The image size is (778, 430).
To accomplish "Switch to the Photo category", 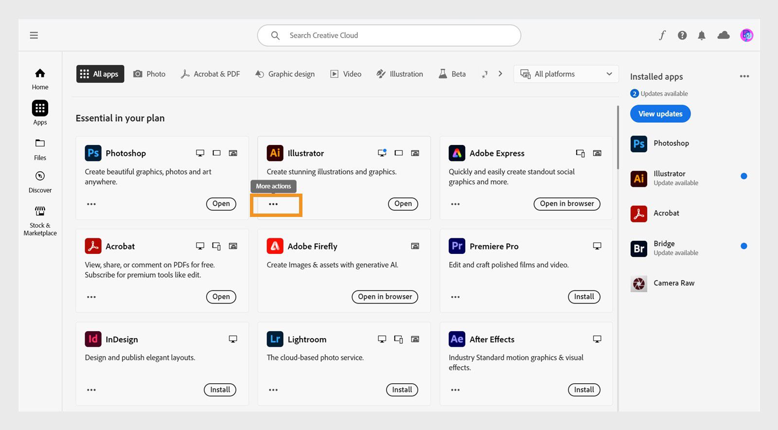I will [150, 74].
